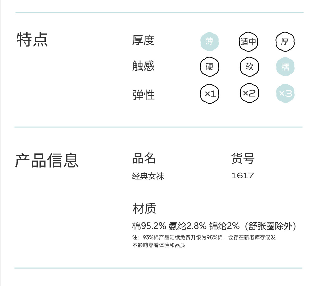Image resolution: width=319 pixels, height=286 pixels.
Task: Click the ×2 elasticity badge
Action: pyautogui.click(x=249, y=93)
